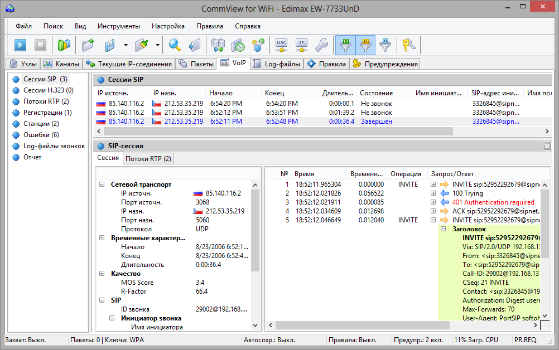Click right arrow of sessions table scrollbar
Screen dimensions: 559x350
click(x=547, y=132)
